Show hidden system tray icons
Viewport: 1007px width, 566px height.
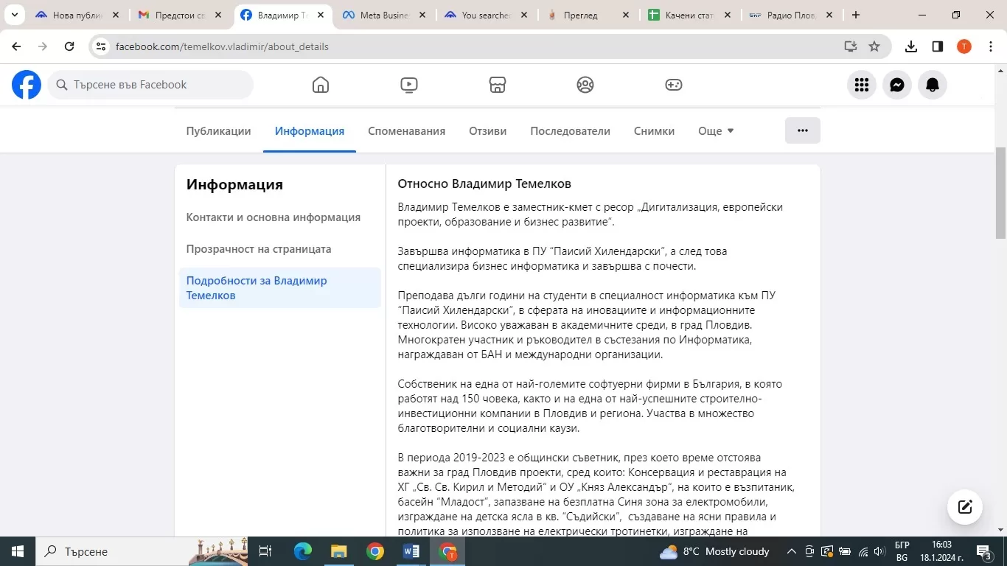click(792, 551)
